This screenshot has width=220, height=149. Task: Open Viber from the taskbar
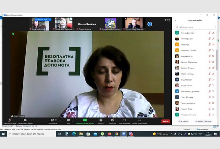[131, 134]
